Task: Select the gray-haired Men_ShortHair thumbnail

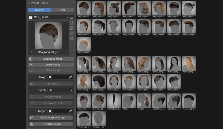Action: 114,26
